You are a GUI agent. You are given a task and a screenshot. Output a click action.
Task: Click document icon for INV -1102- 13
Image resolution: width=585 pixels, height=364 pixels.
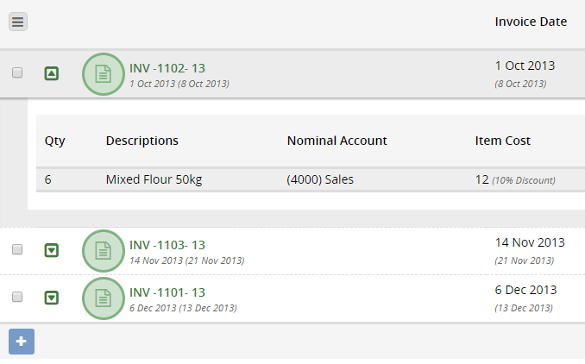104,74
